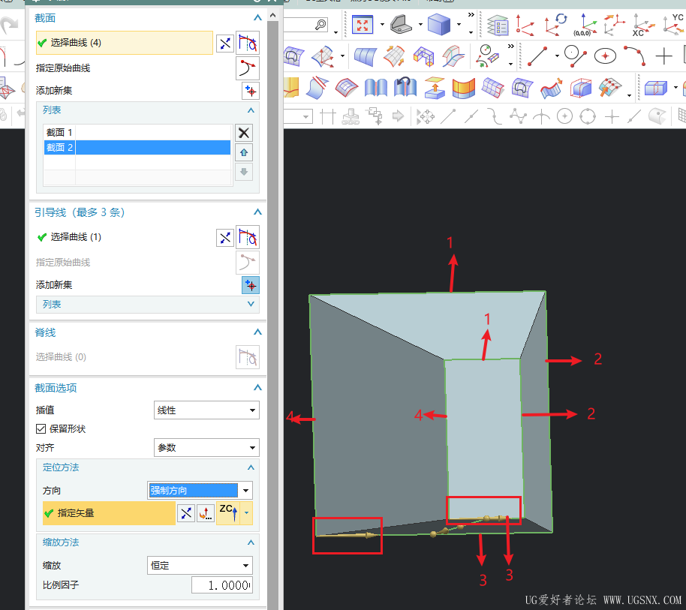Screen dimensions: 686x610
Task: Collapse the 列表 list under 截面
Action: (251, 110)
